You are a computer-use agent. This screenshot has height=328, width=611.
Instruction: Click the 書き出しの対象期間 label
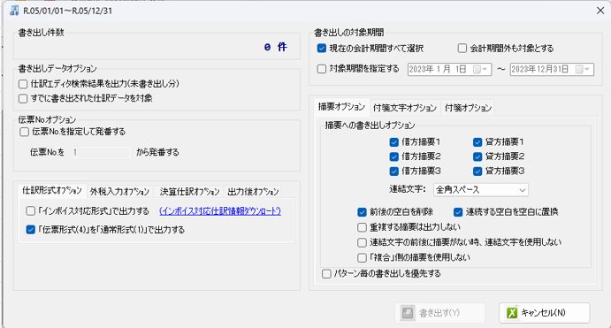point(349,33)
